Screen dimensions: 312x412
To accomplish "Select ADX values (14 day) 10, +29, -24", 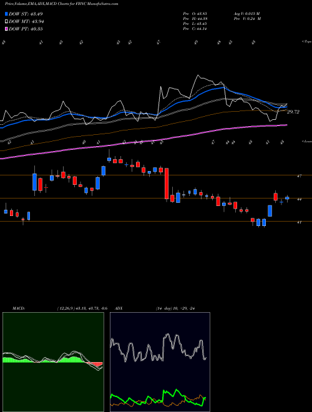I will point(175,308).
